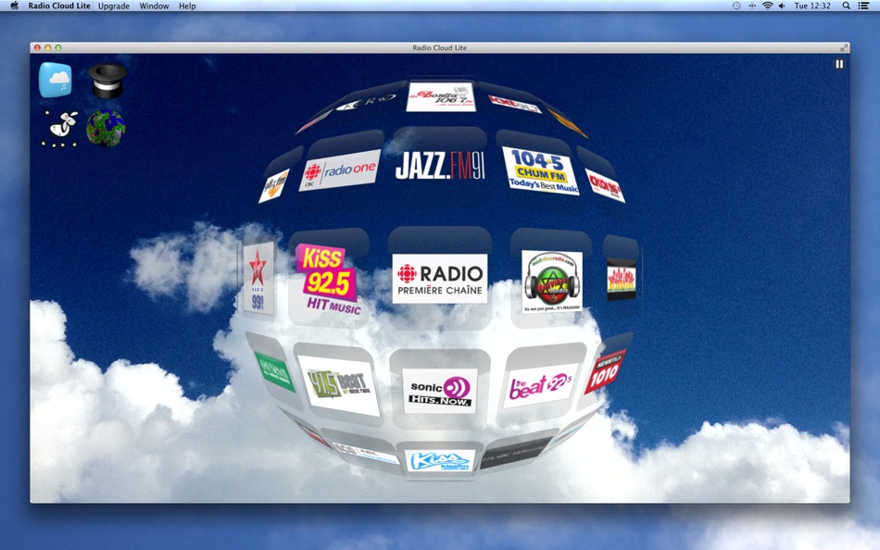Enter full screen using window corner arrows
The width and height of the screenshot is (880, 550).
(844, 48)
